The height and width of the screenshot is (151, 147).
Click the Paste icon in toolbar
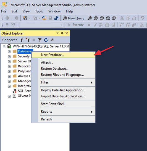pyautogui.click(x=134, y=18)
